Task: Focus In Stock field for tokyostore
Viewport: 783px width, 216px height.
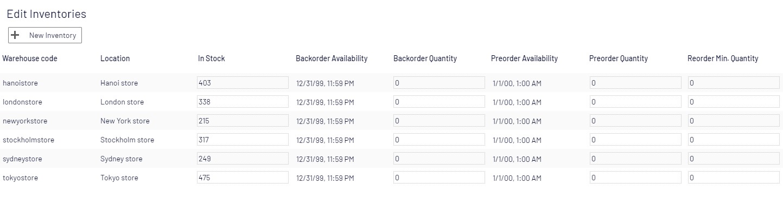Action: tap(243, 178)
